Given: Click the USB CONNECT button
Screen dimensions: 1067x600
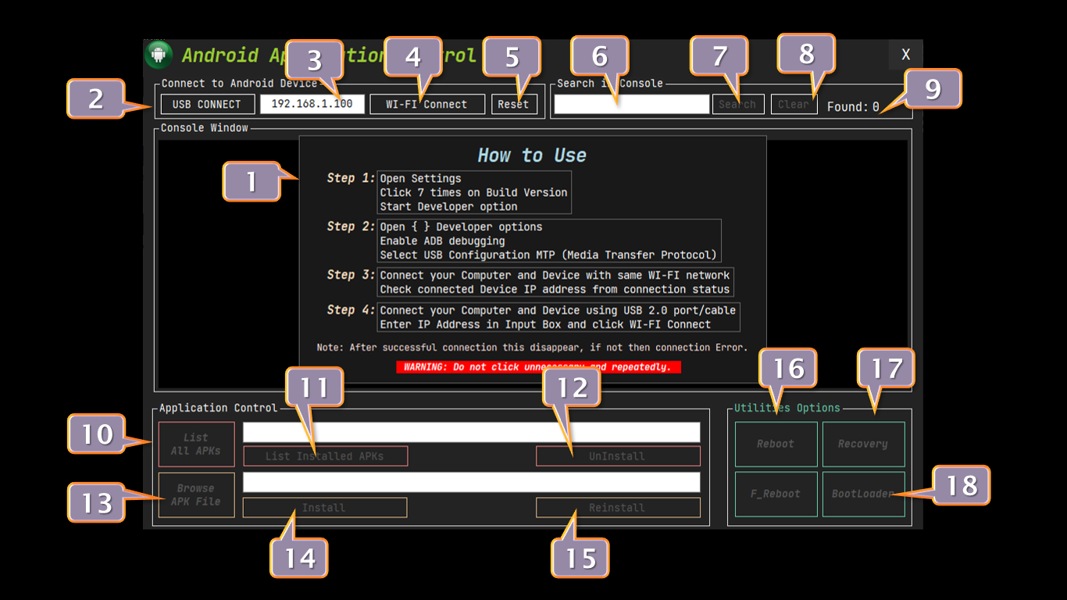Looking at the screenshot, I should pyautogui.click(x=207, y=104).
